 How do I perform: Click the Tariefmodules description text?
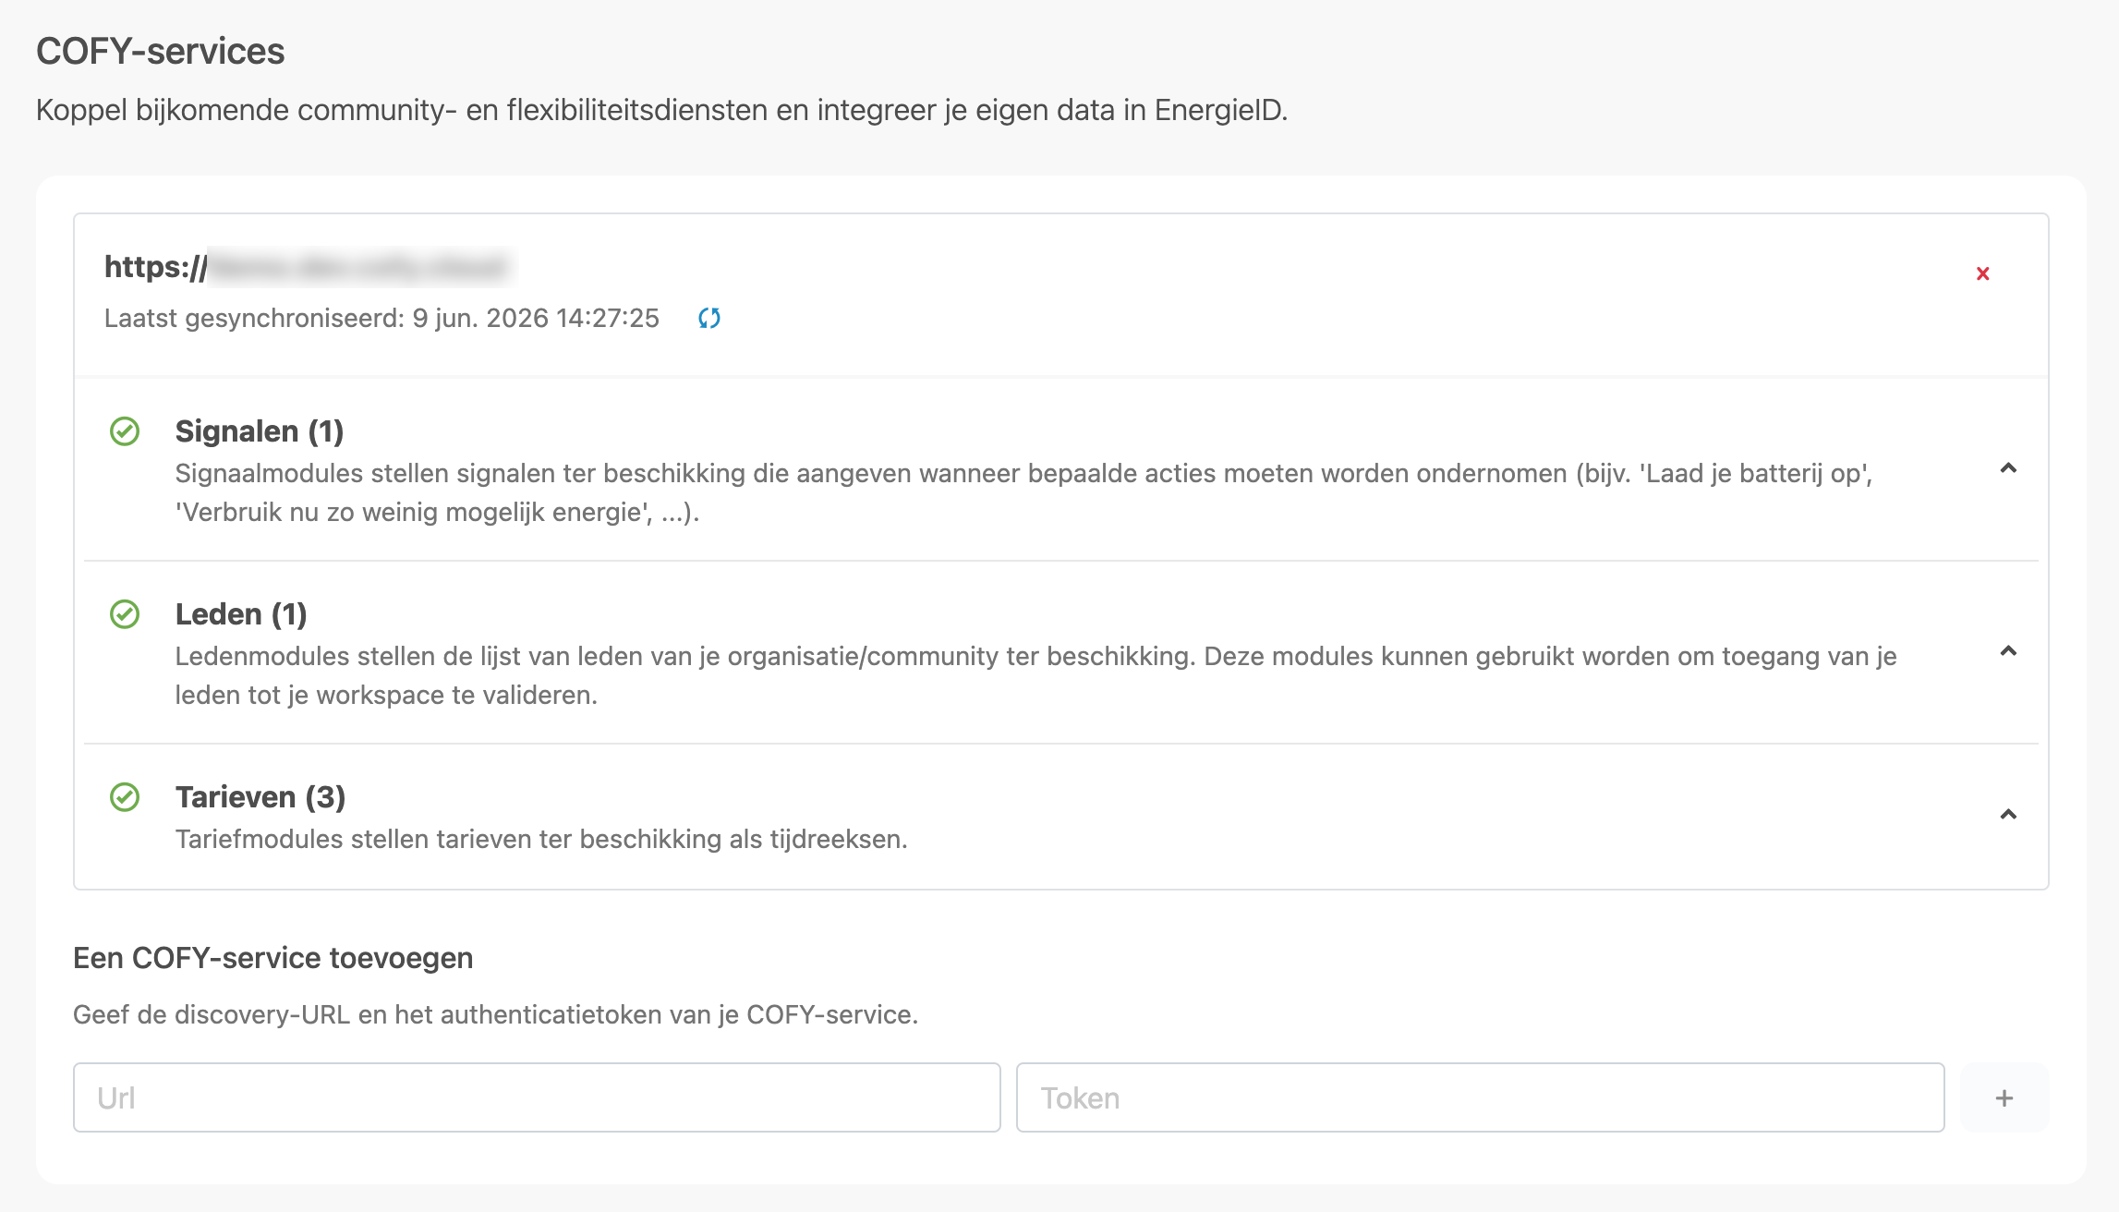click(541, 839)
